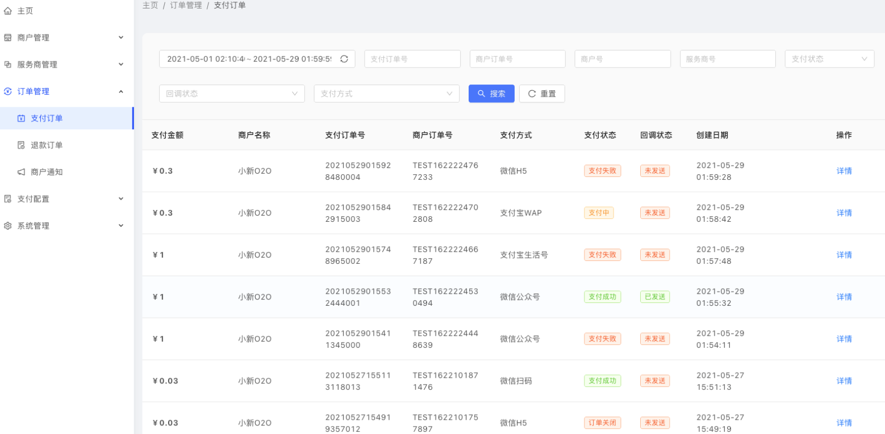The width and height of the screenshot is (885, 434).
Task: Click the 支付宝生活号 payment method cell
Action: 524,255
